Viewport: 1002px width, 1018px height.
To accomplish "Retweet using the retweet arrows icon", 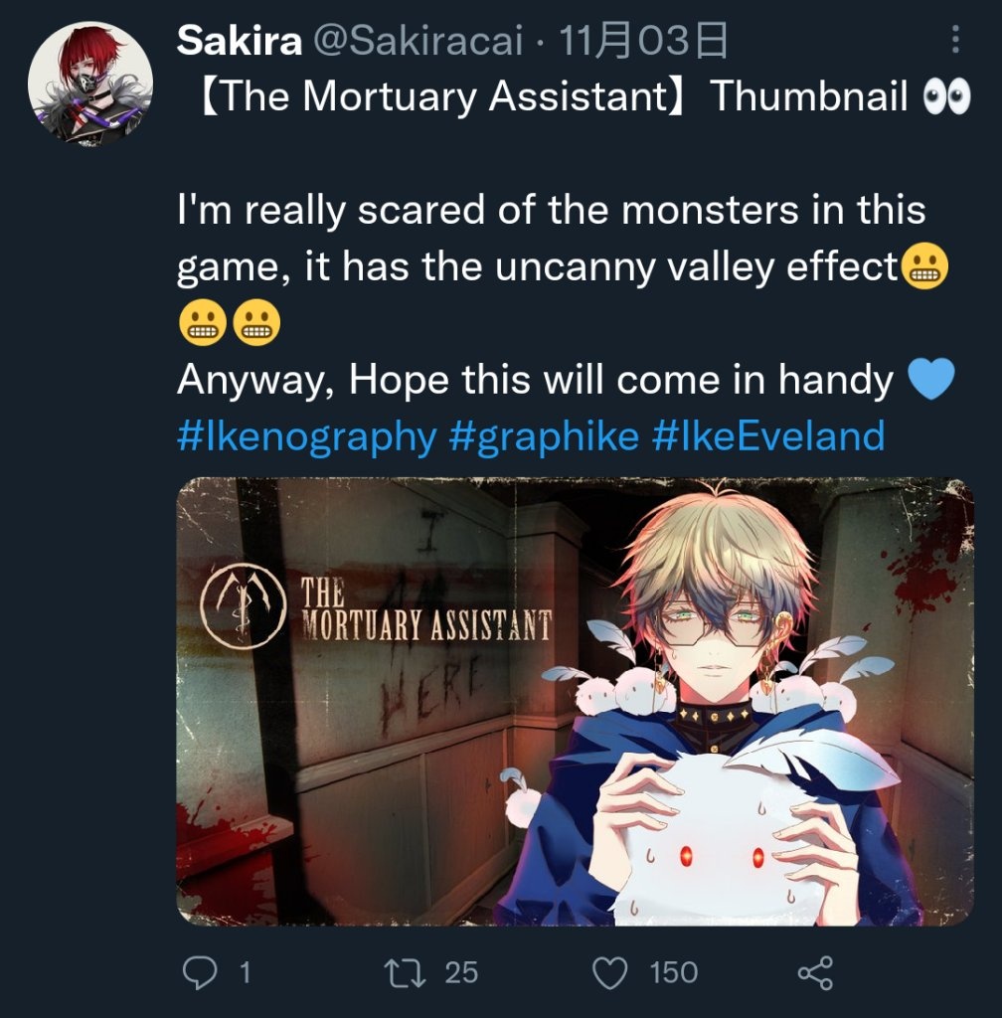I will click(x=405, y=973).
